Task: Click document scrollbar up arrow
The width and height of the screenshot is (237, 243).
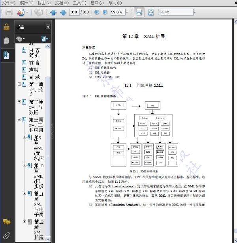Action: [235, 21]
